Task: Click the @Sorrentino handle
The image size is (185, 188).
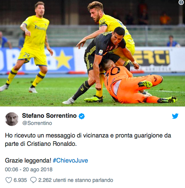Action: (37, 123)
